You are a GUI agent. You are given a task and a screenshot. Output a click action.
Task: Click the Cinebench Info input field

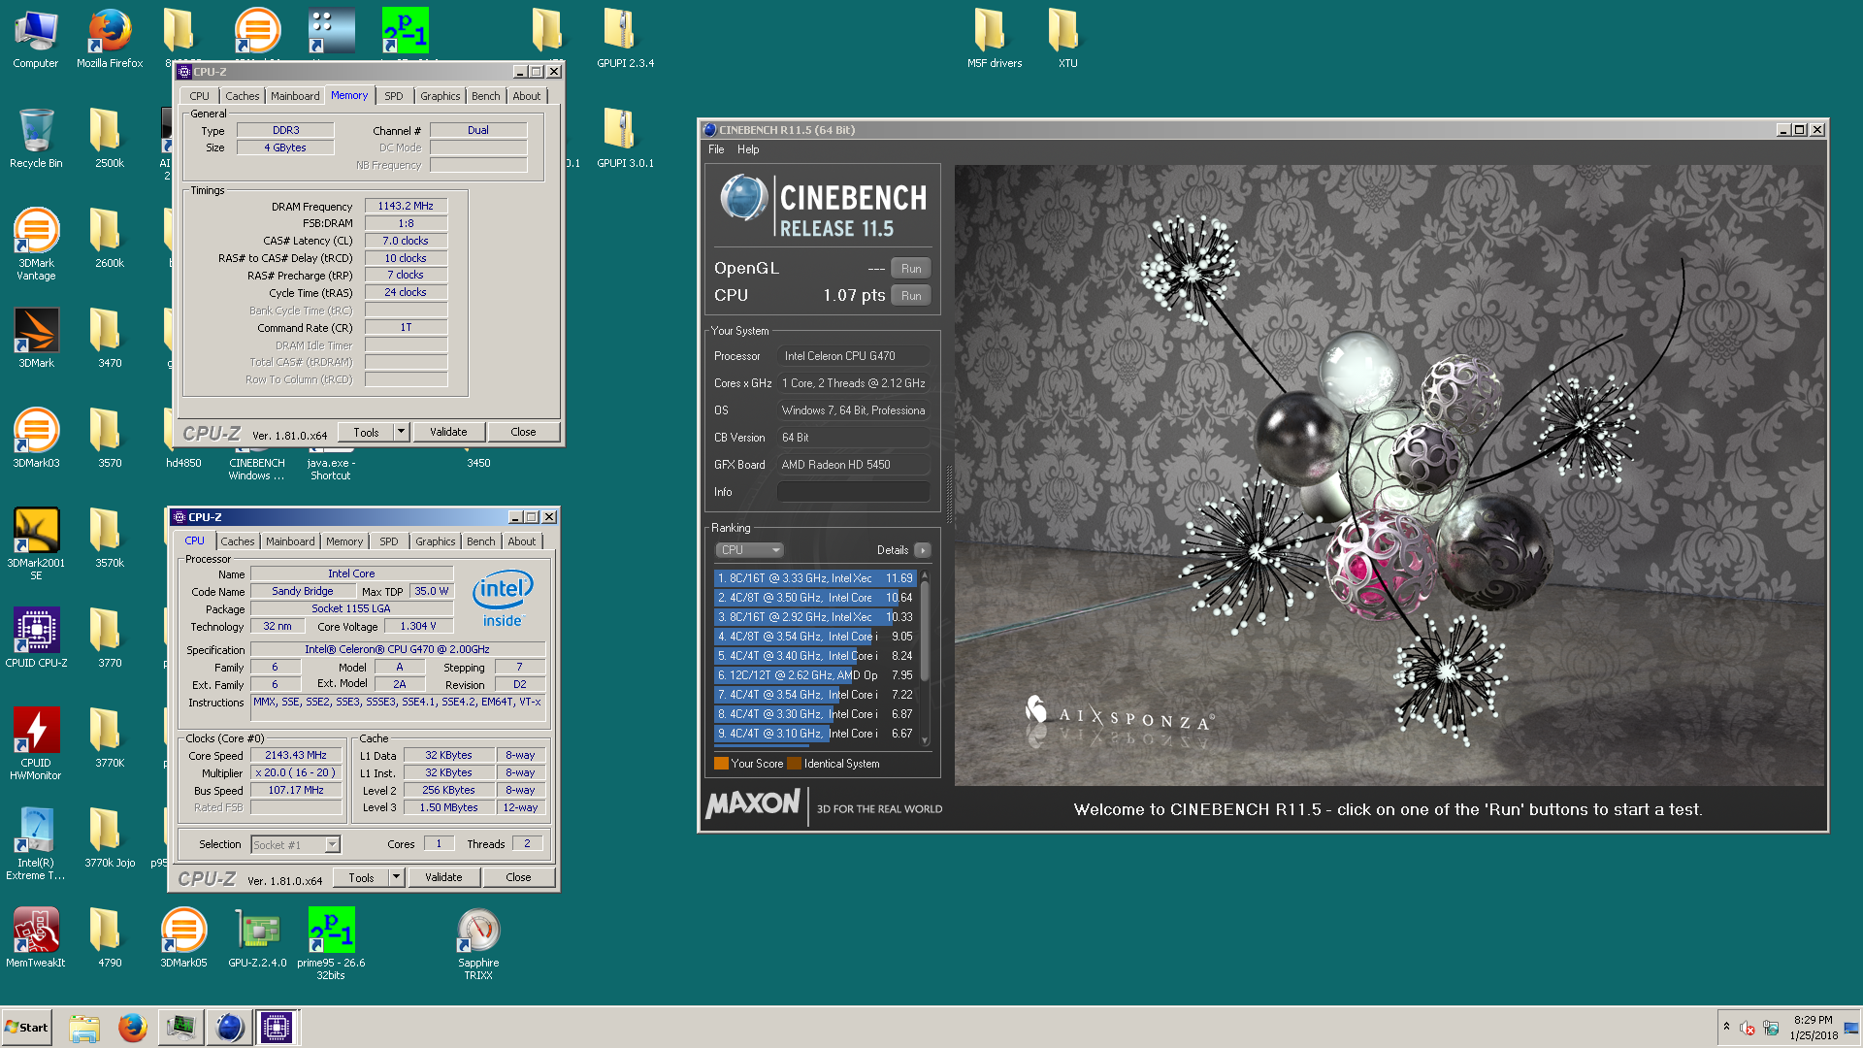[x=854, y=492]
